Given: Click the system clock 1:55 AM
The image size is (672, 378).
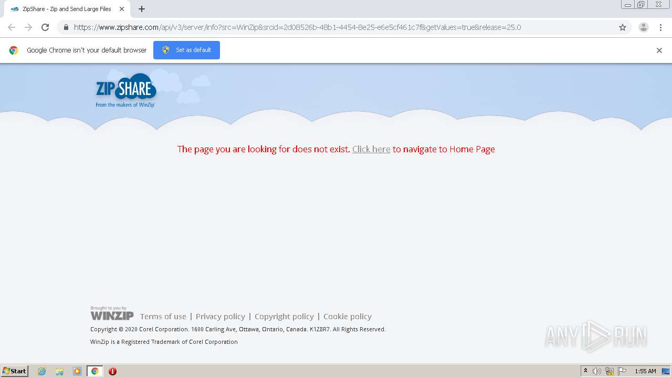Looking at the screenshot, I should coord(645,371).
